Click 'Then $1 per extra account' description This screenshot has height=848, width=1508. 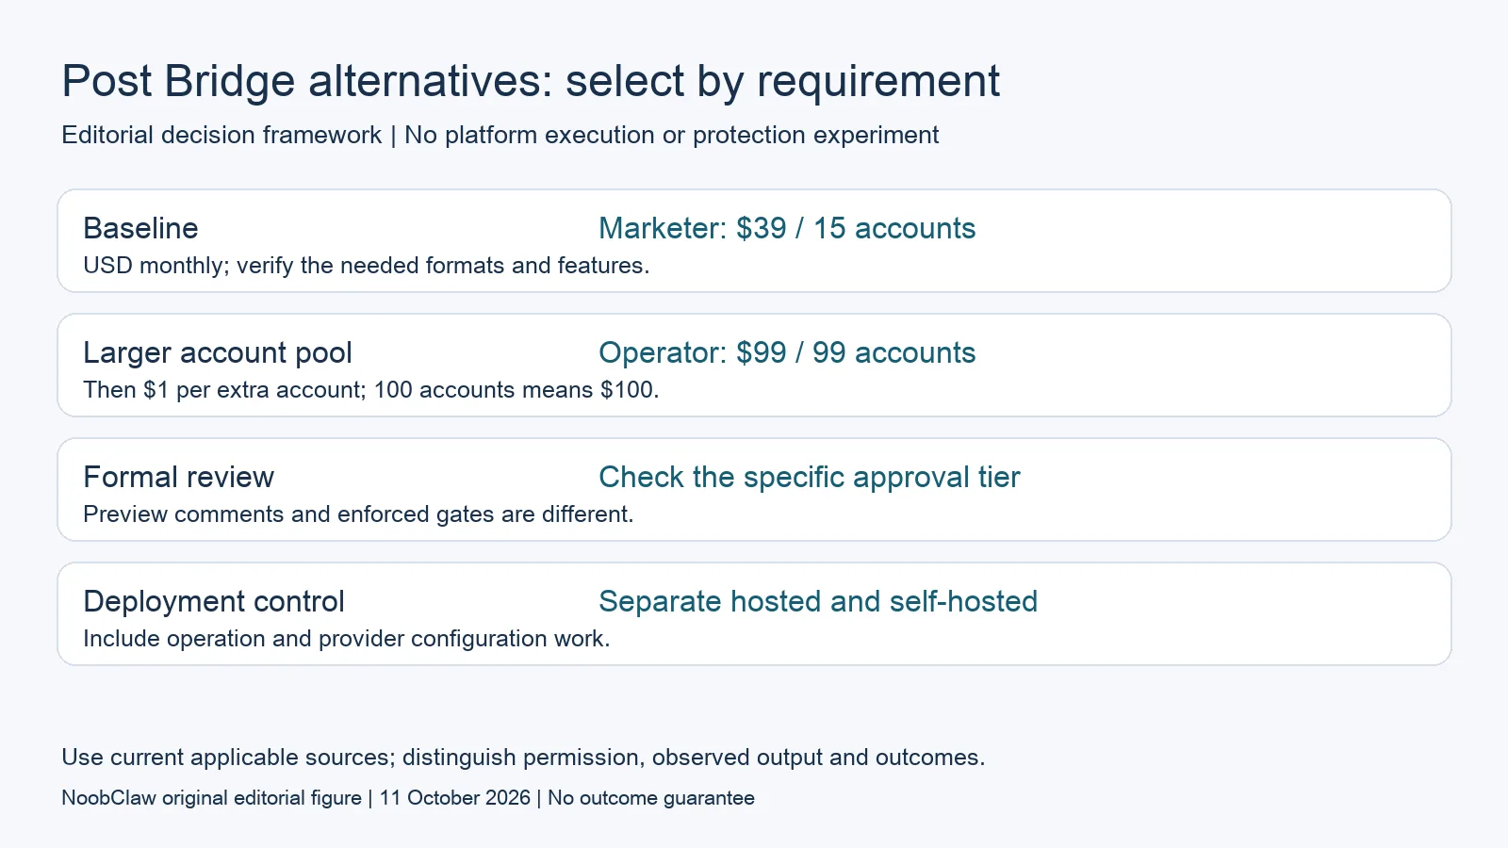point(371,390)
